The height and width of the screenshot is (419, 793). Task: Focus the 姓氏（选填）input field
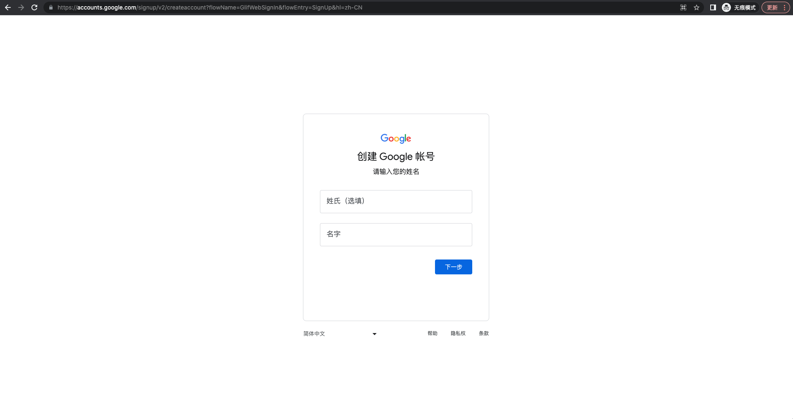(x=396, y=202)
